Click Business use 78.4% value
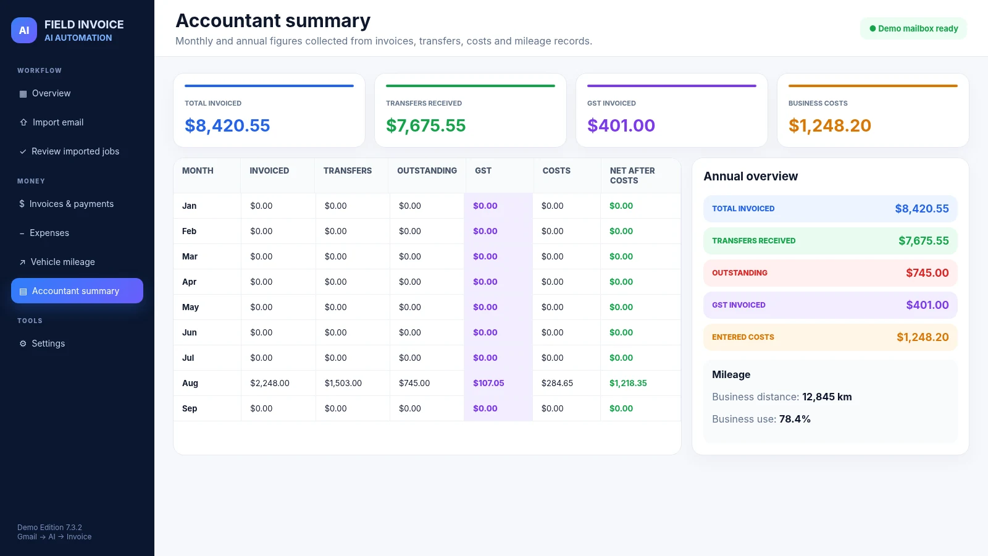 795,419
